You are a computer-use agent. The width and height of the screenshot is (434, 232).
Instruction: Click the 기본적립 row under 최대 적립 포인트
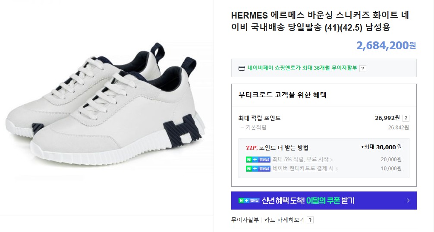pyautogui.click(x=324, y=128)
